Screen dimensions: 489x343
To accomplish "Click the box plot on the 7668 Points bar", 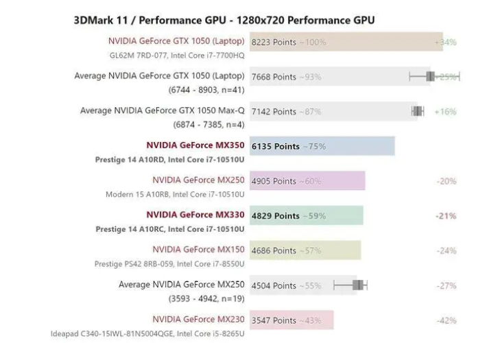I will [431, 77].
